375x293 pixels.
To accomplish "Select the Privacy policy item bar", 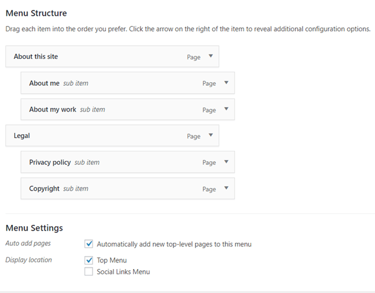I will (x=127, y=162).
